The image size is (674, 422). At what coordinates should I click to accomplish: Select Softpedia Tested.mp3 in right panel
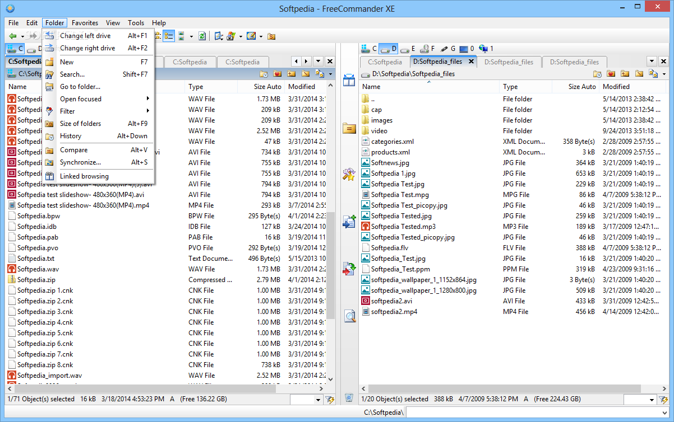coord(403,227)
